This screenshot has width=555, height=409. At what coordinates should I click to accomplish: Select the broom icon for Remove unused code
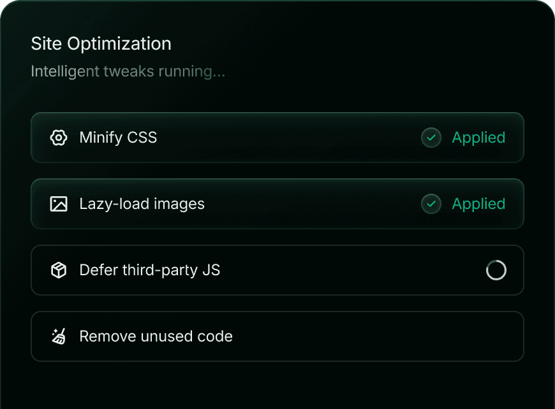tap(58, 336)
